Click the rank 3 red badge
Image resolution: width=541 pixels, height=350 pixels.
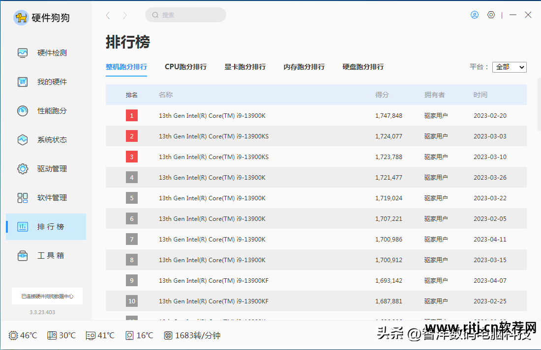click(132, 157)
